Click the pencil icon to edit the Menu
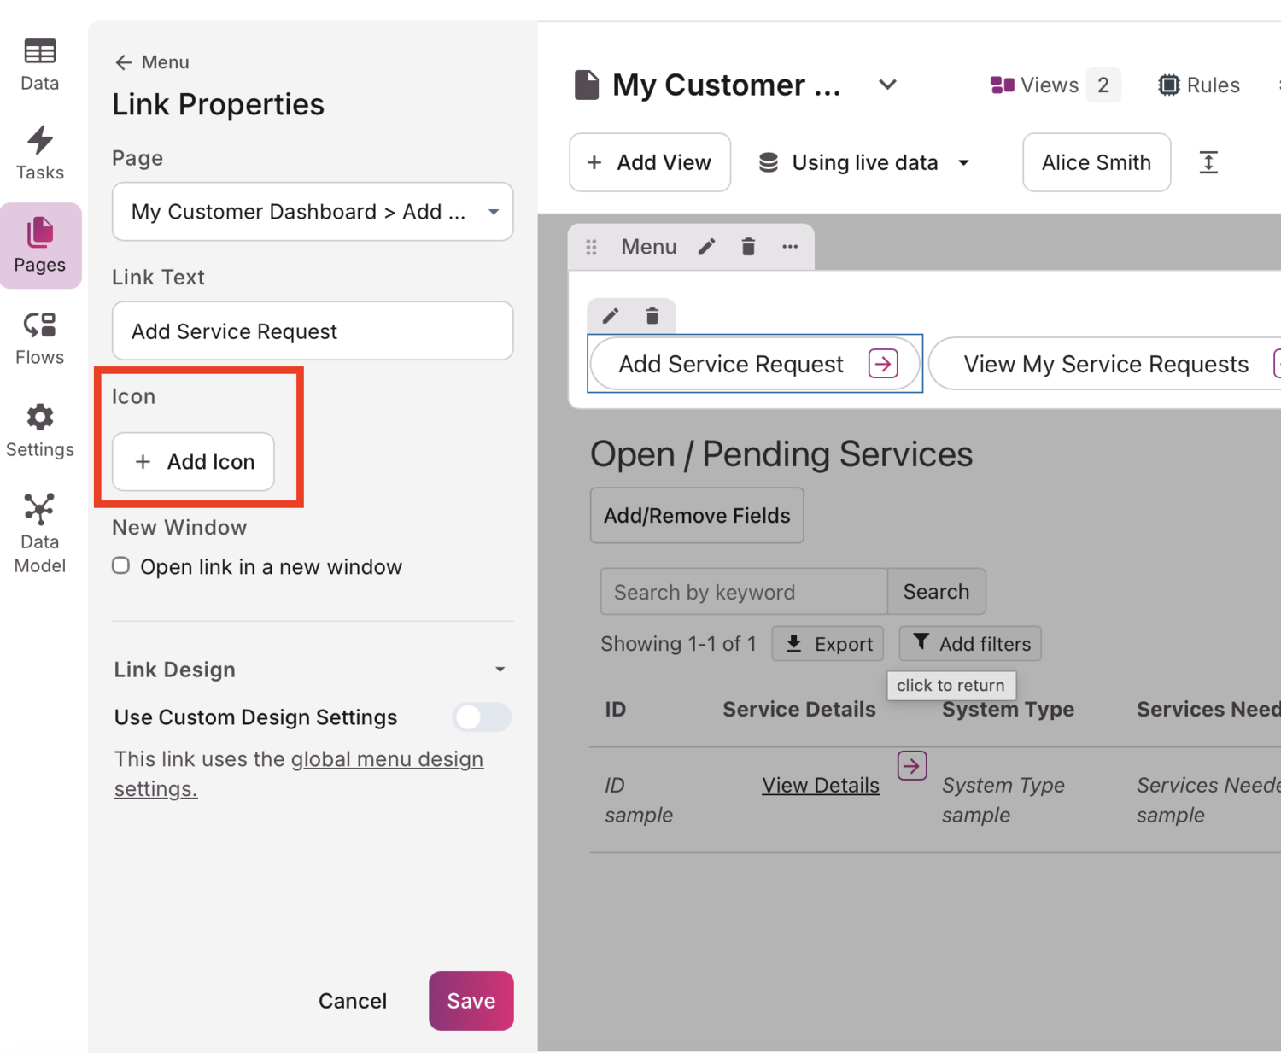Image resolution: width=1281 pixels, height=1053 pixels. pos(706,247)
